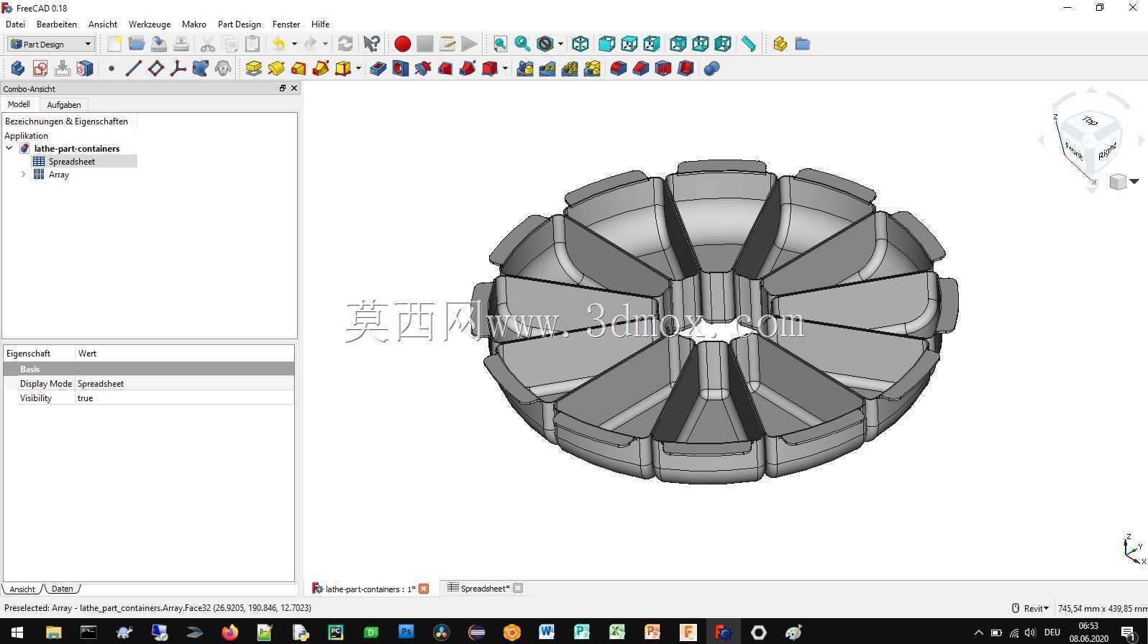The width and height of the screenshot is (1148, 644).
Task: Open the measure distance ruler tool
Action: 749,44
